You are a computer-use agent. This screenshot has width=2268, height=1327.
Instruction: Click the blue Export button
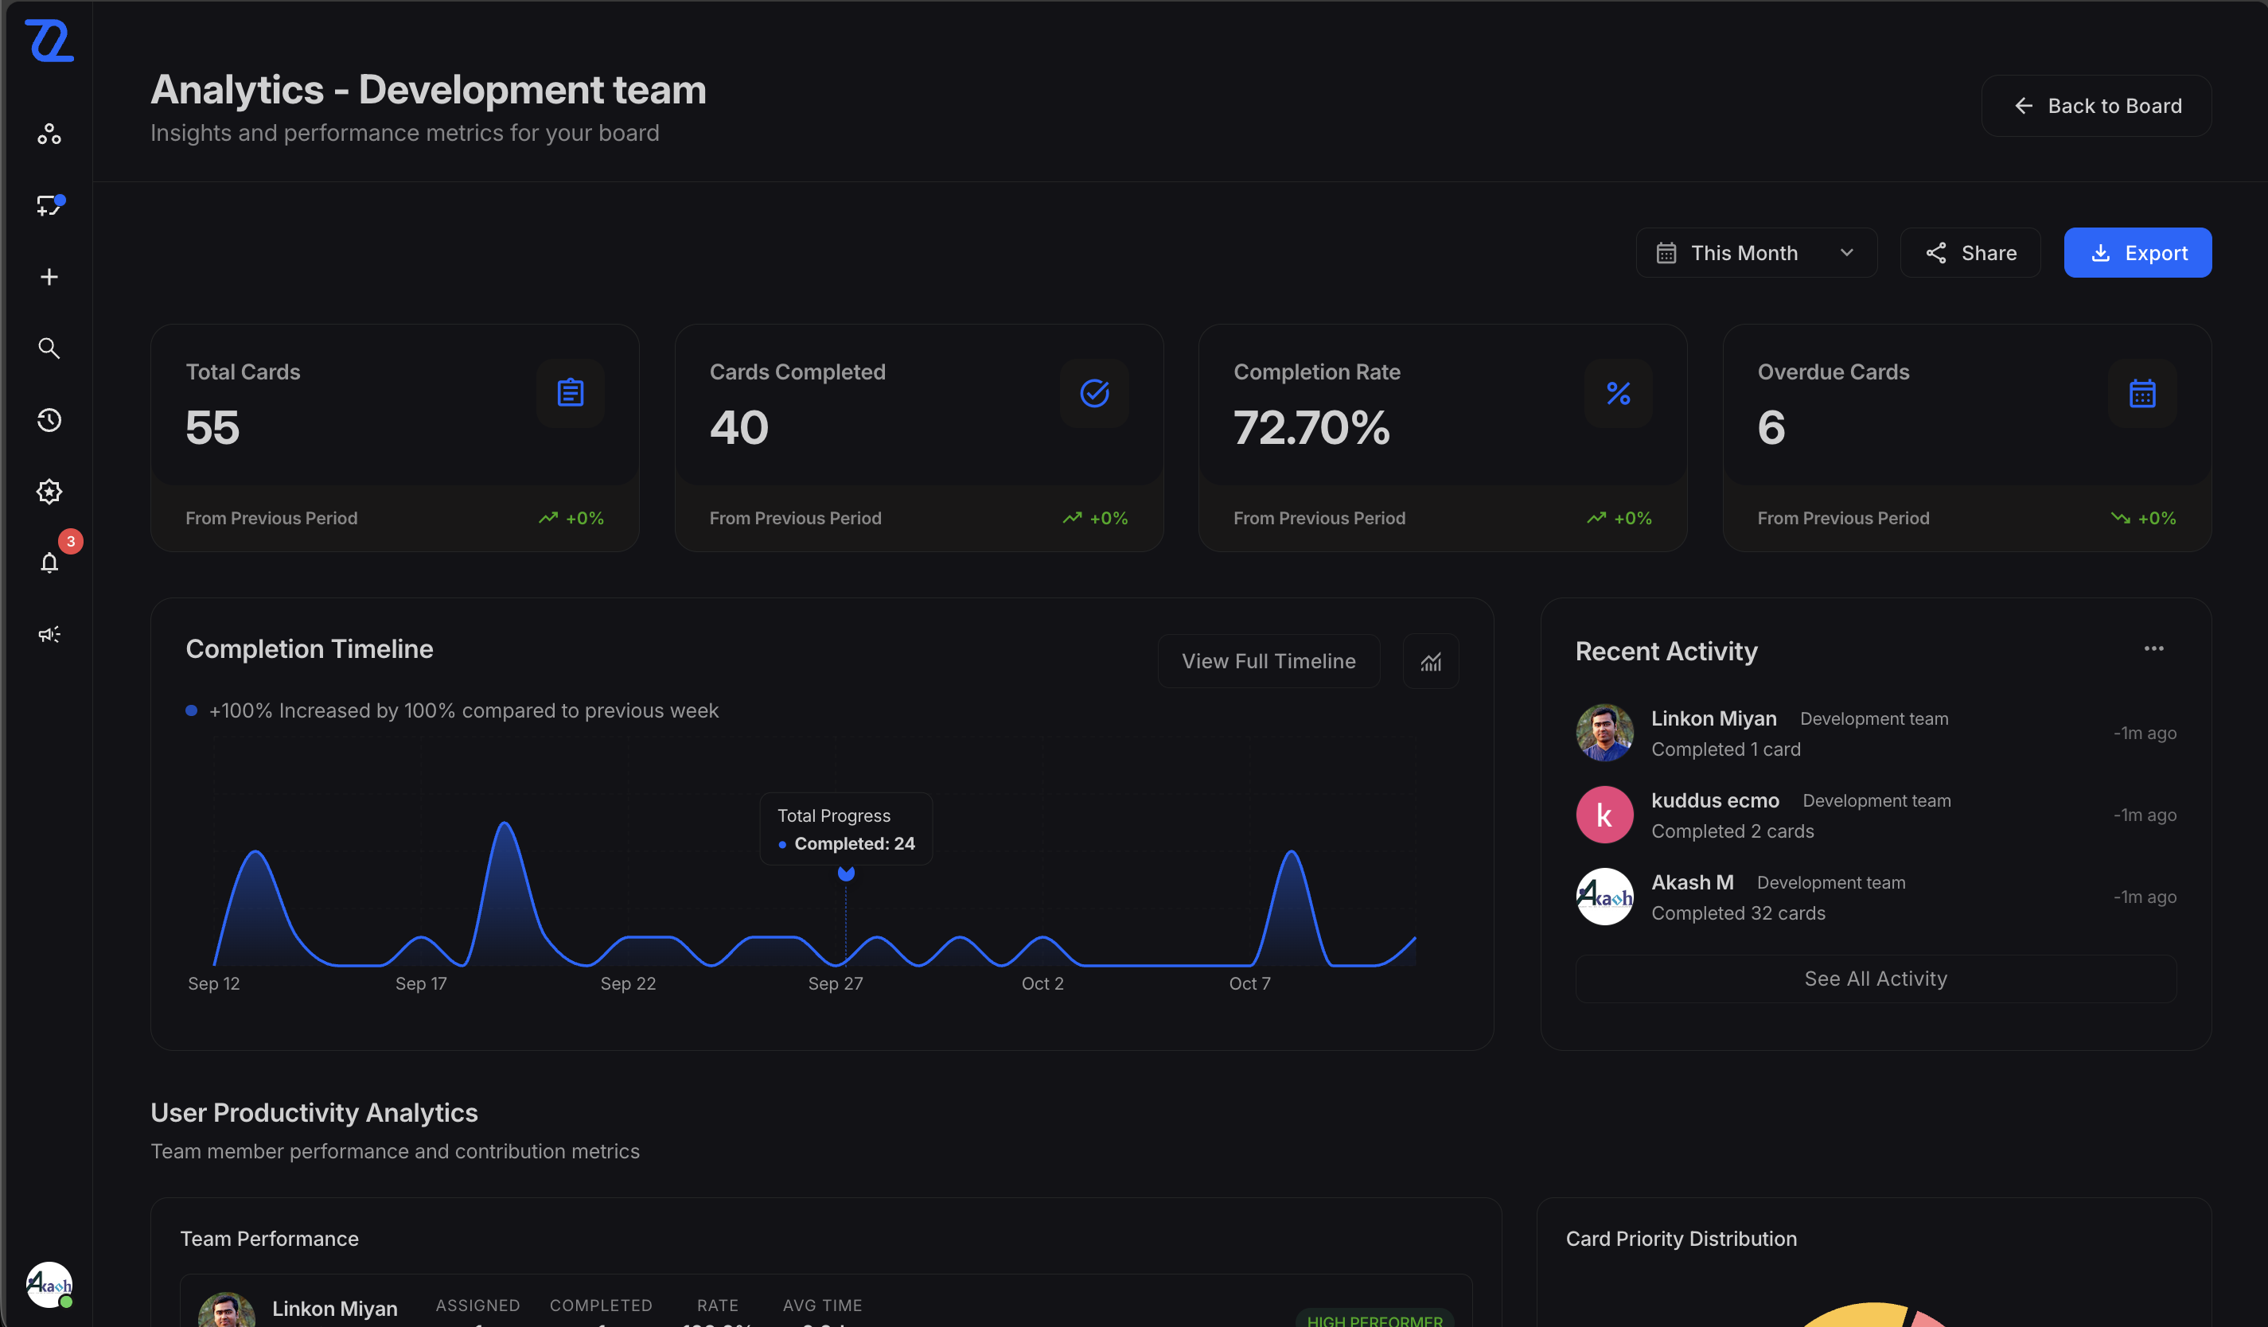click(2137, 253)
